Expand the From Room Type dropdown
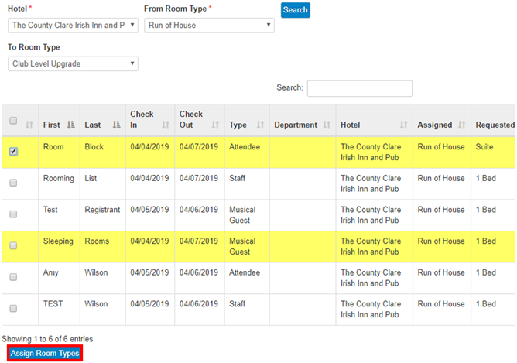 (209, 26)
